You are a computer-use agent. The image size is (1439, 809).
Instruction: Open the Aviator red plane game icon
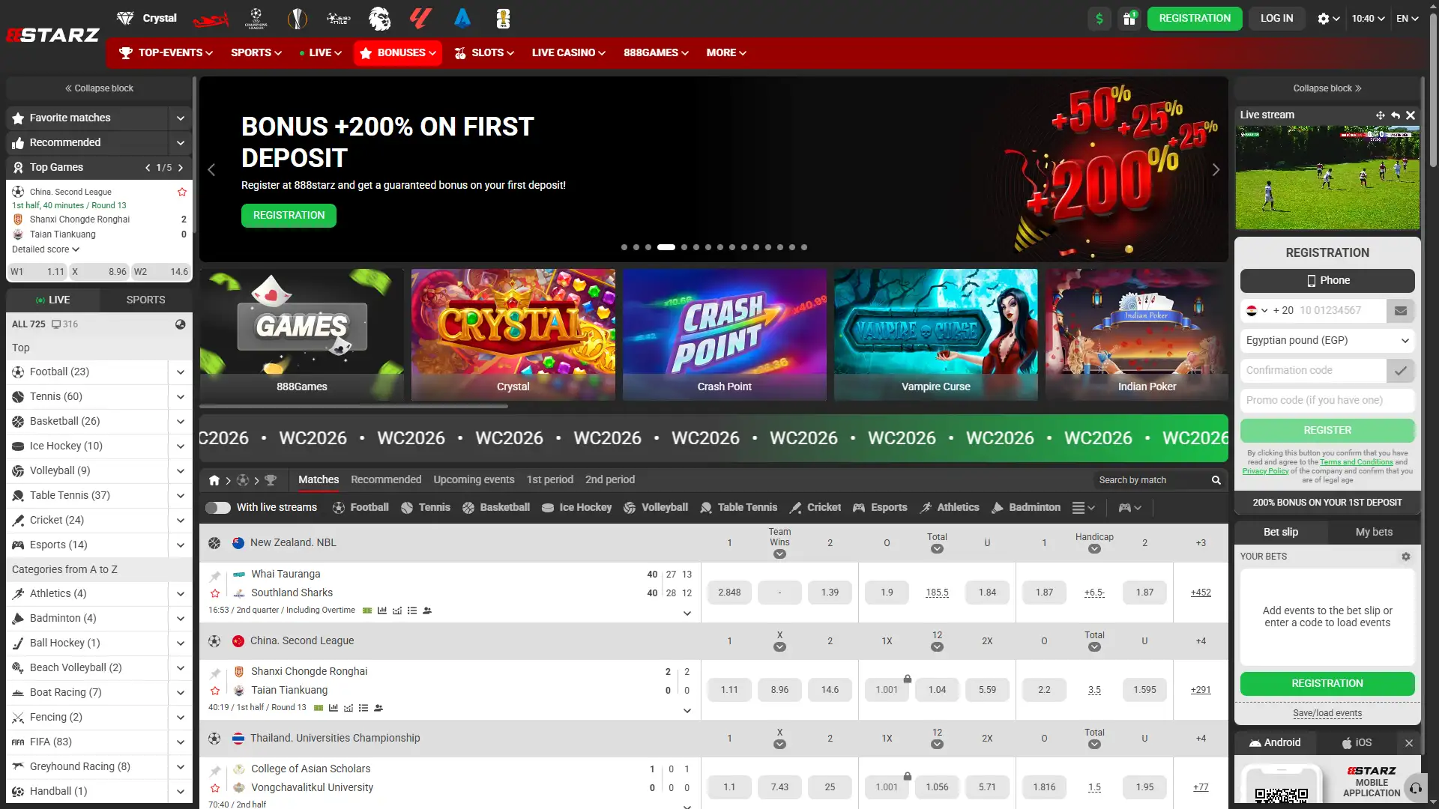click(211, 19)
